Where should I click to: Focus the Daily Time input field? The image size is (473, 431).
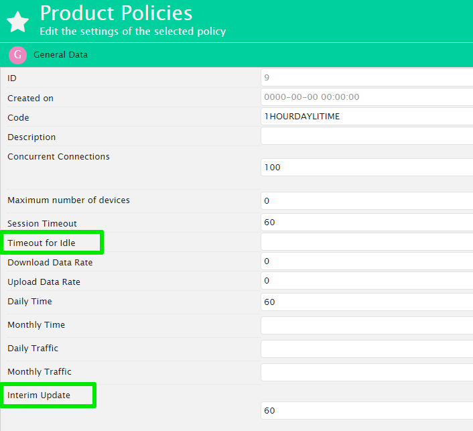coord(366,302)
